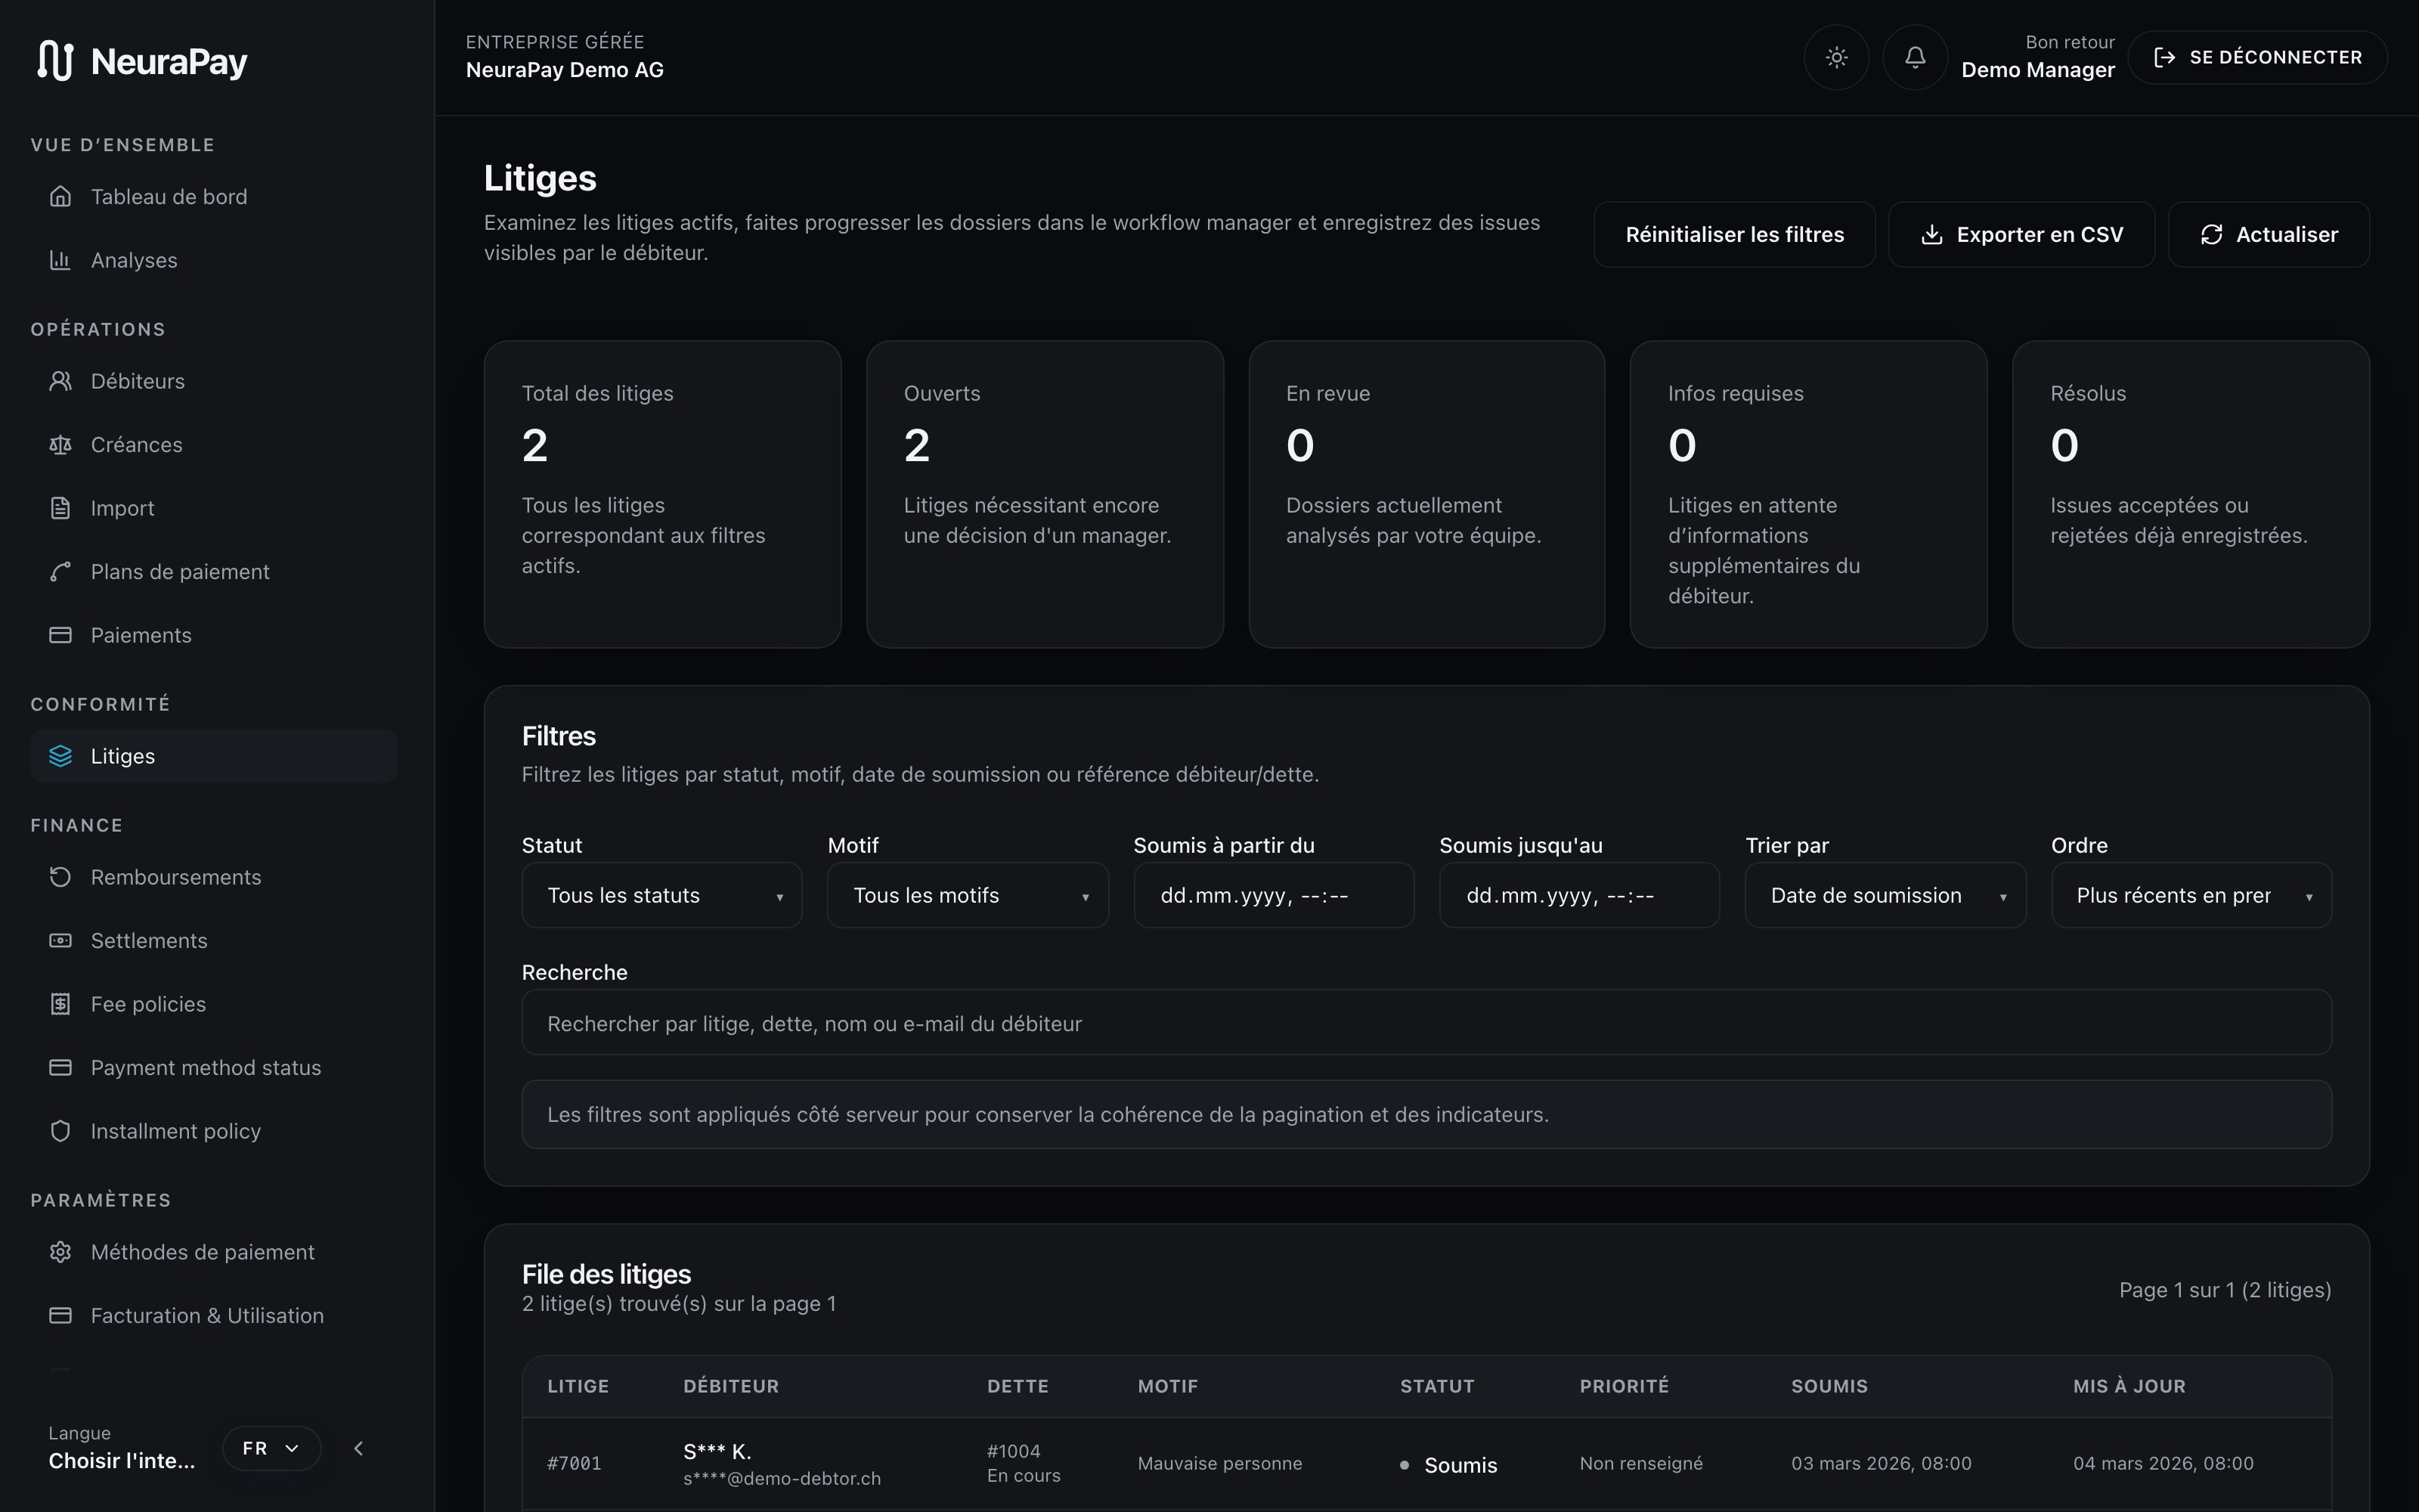Click the refresh icon in Actualiser

[2211, 234]
